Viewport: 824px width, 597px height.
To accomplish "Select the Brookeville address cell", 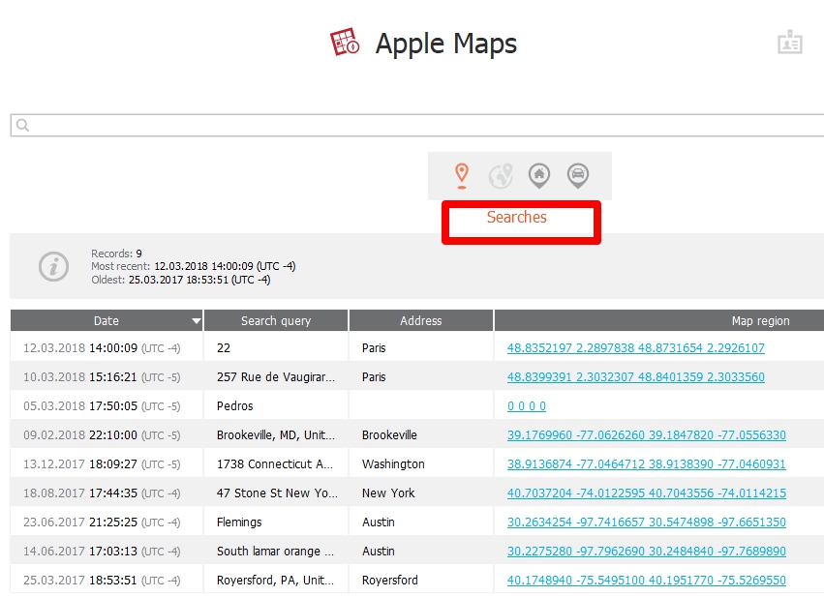I will click(421, 434).
